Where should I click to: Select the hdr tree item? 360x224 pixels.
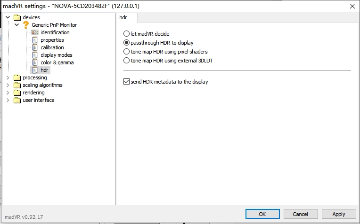pyautogui.click(x=44, y=70)
